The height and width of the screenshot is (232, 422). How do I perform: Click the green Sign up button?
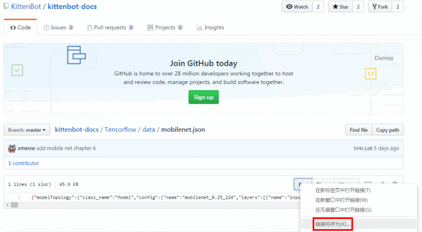(203, 97)
